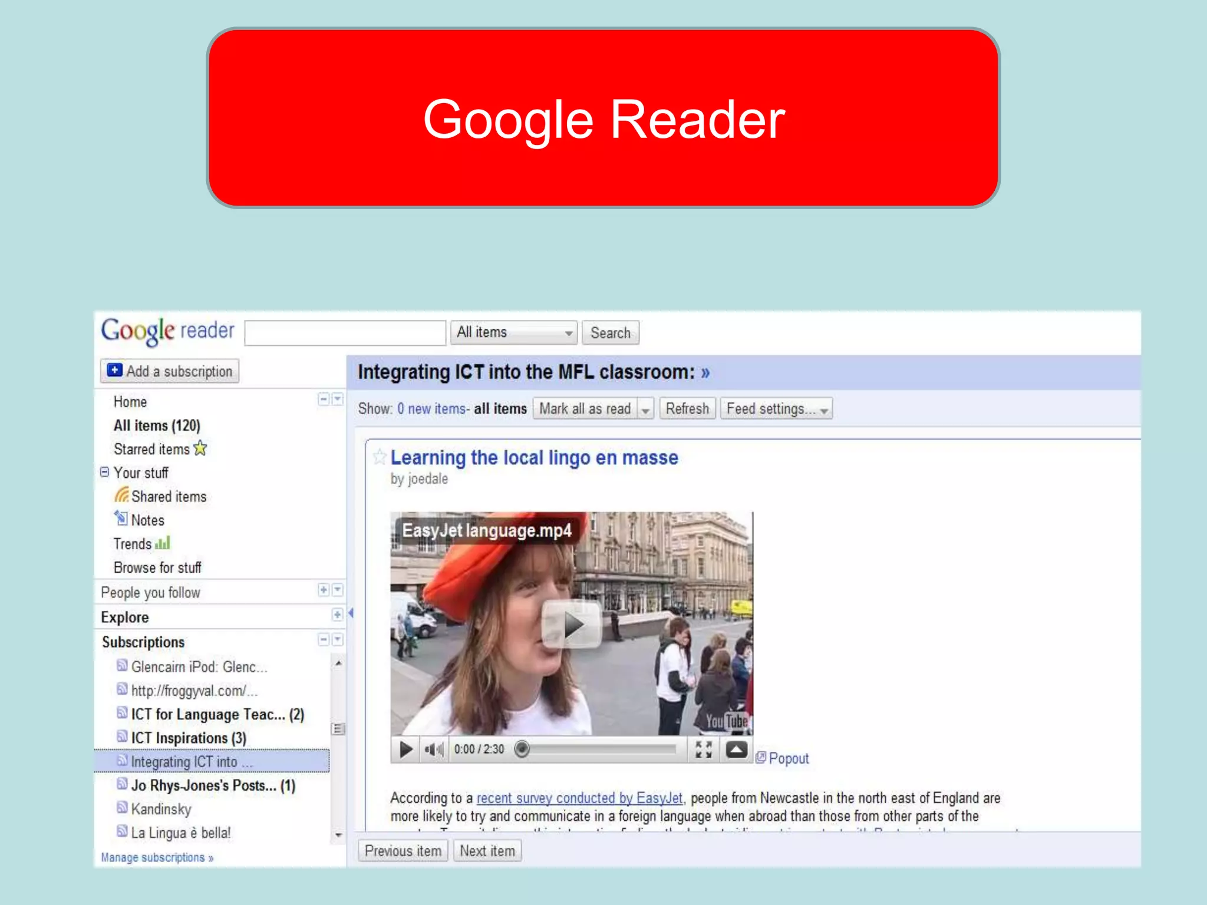Open Home section options dropdown arrow
Screen dimensions: 1207x905
[x=338, y=399]
